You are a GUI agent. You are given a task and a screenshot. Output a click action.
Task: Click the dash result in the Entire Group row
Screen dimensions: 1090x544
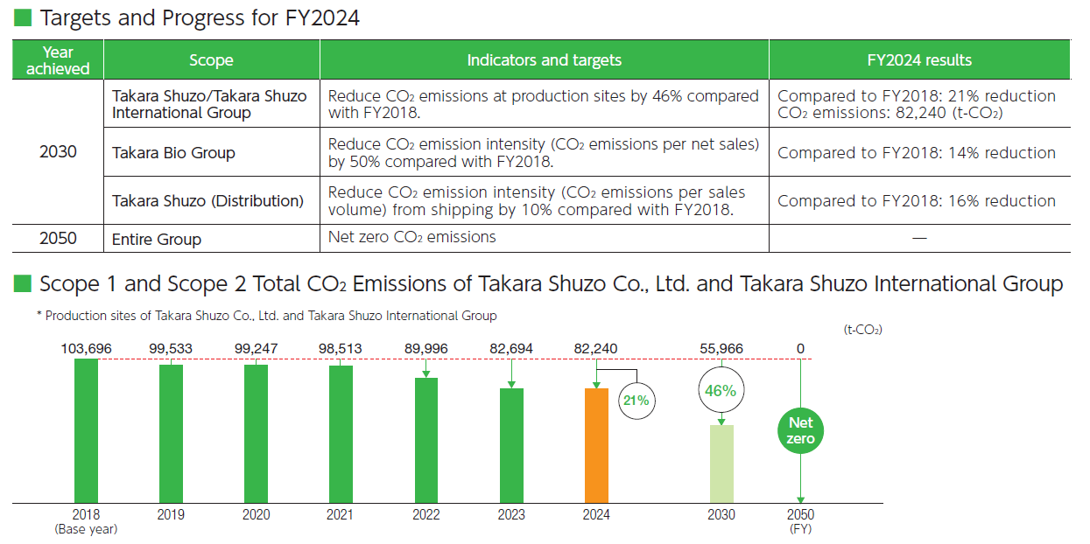919,238
